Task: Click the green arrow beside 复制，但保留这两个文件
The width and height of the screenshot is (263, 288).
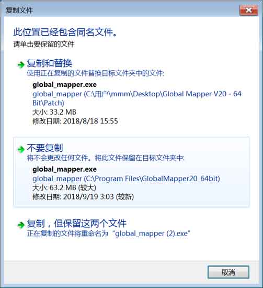Action: pyautogui.click(x=21, y=225)
